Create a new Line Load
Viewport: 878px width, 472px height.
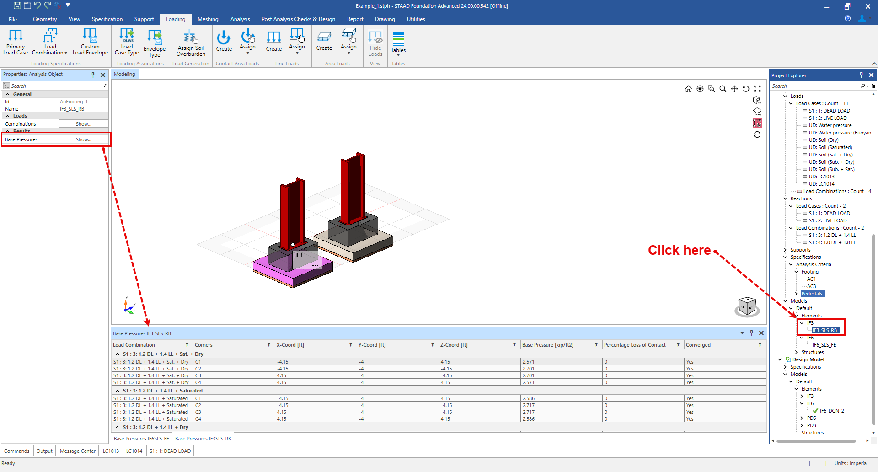[x=273, y=41]
